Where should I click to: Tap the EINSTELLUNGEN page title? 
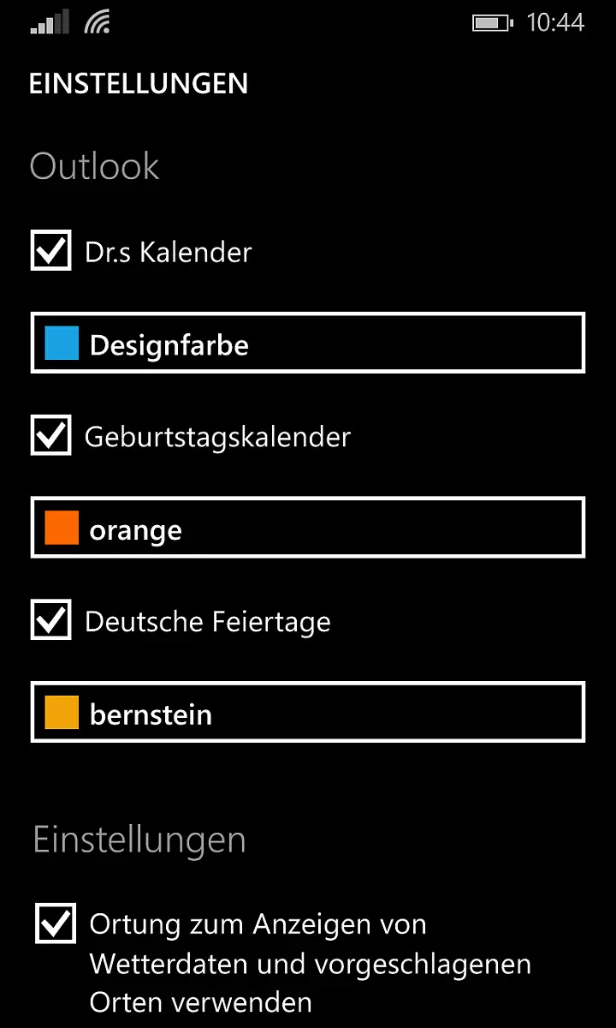coord(138,83)
